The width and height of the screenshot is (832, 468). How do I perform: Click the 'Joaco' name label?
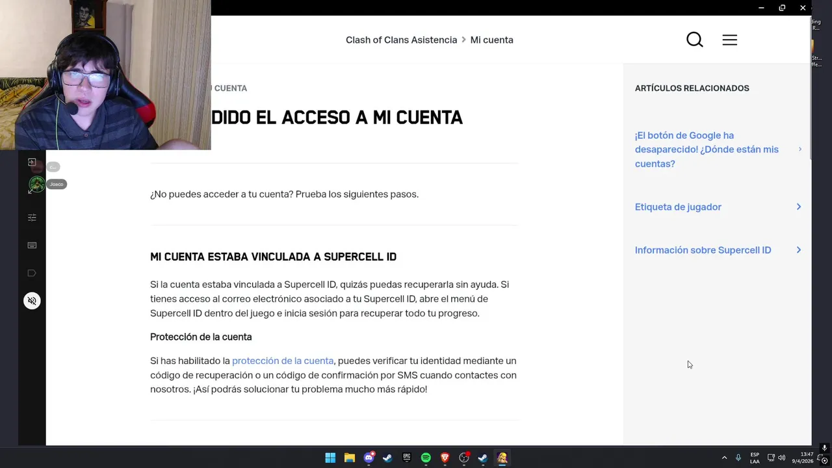tap(57, 184)
